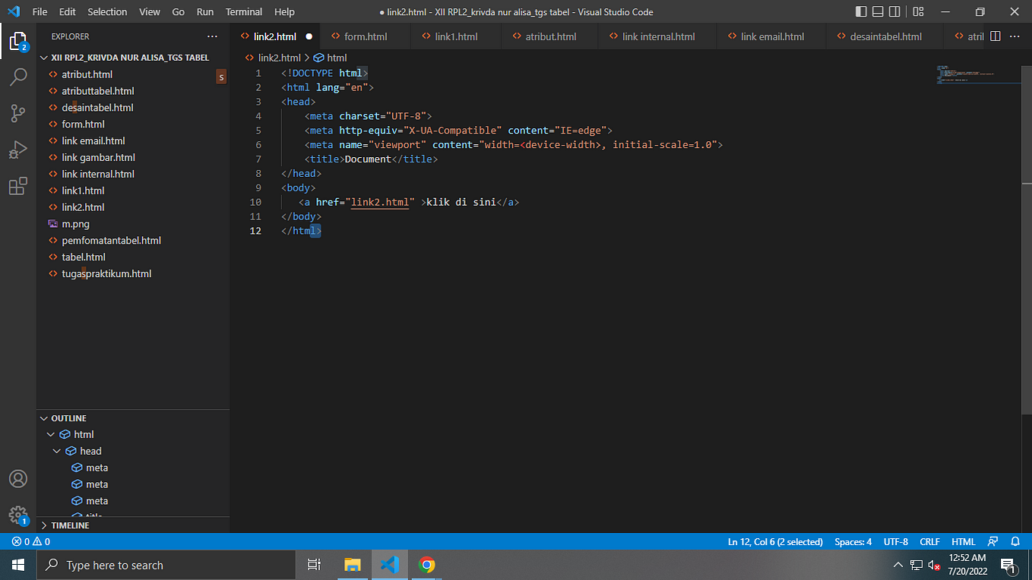Open the Search view icon
The width and height of the screenshot is (1032, 580).
point(18,77)
